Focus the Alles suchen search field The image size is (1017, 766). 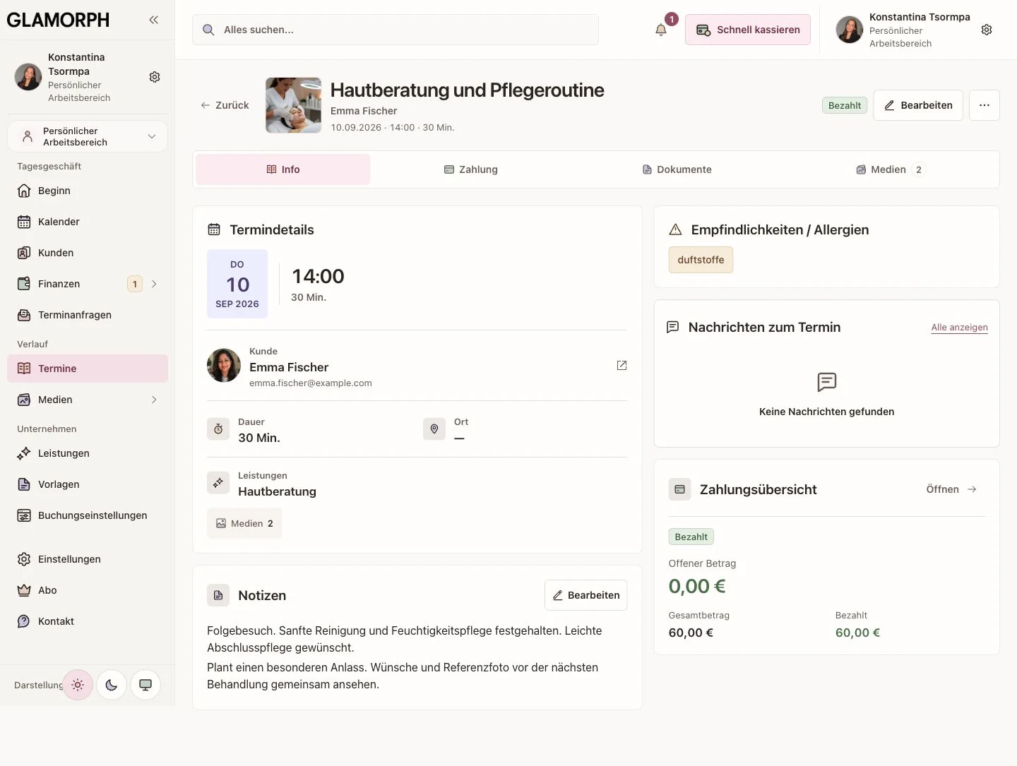tap(395, 30)
